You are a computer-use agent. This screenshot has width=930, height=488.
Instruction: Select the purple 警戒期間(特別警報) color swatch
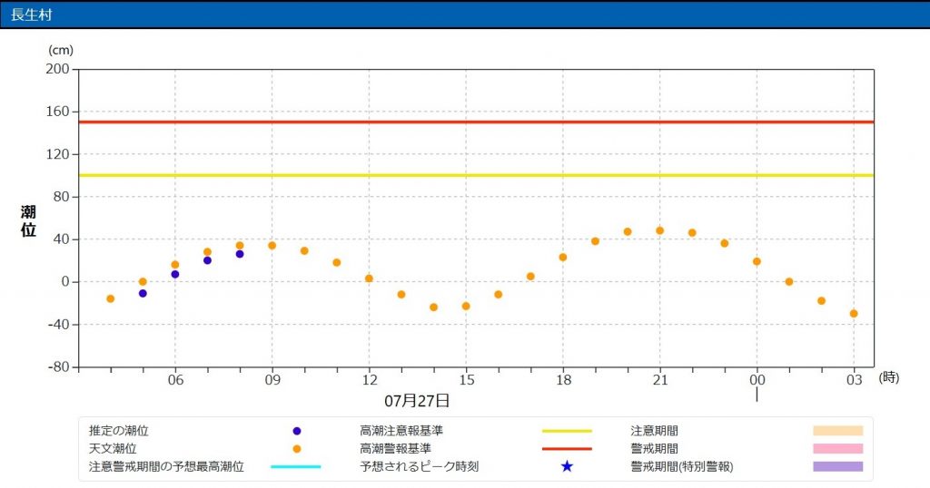pyautogui.click(x=837, y=466)
